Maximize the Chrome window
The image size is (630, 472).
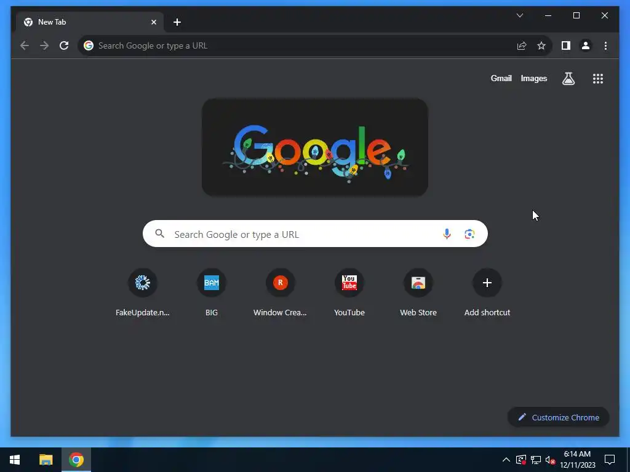(576, 15)
